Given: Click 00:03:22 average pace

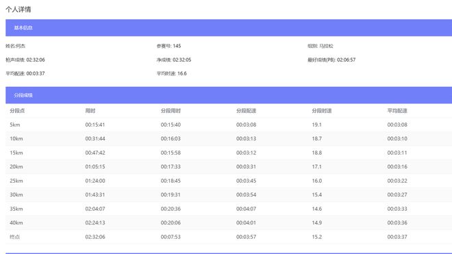Looking at the screenshot, I should 397,181.
